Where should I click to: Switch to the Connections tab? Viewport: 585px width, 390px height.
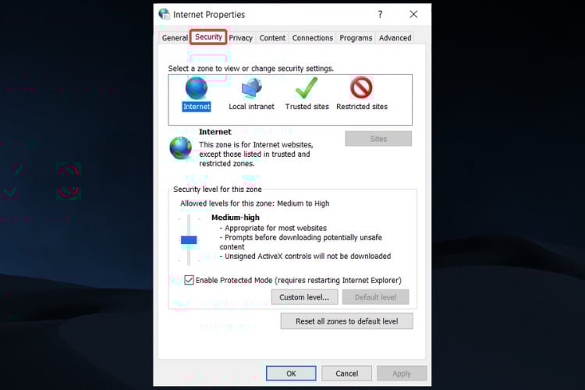pyautogui.click(x=313, y=37)
